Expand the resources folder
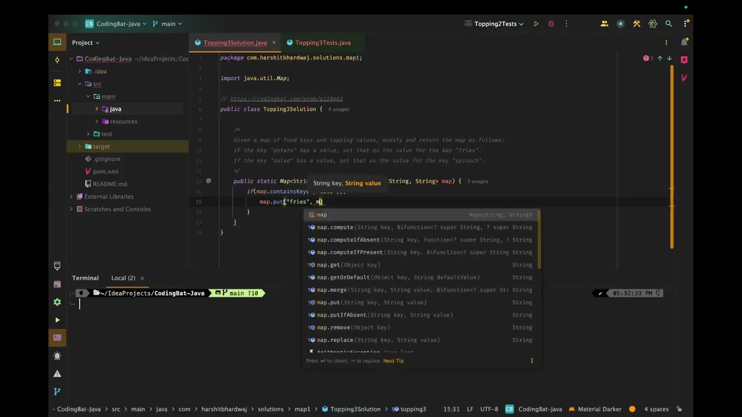Viewport: 742px width, 417px height. point(97,122)
